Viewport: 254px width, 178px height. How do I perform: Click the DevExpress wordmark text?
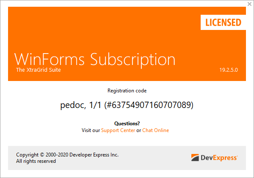[x=219, y=158]
